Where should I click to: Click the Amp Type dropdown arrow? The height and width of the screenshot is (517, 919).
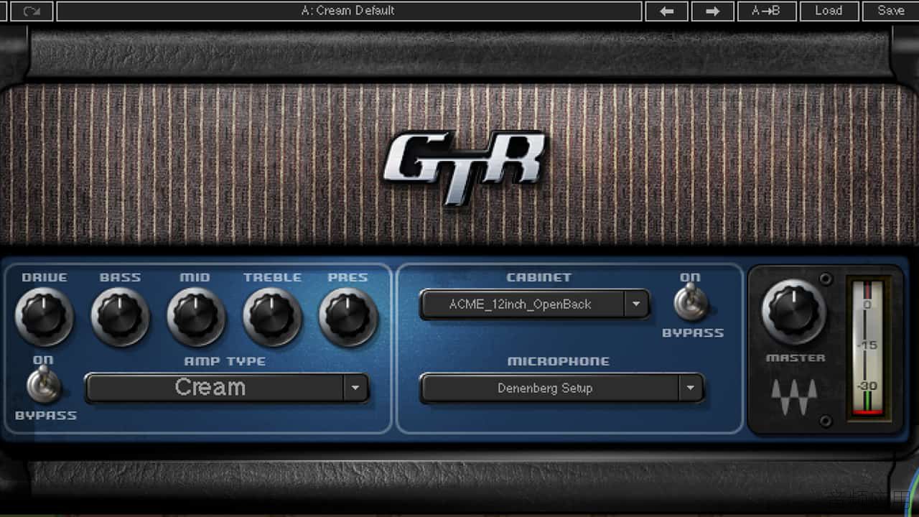355,388
